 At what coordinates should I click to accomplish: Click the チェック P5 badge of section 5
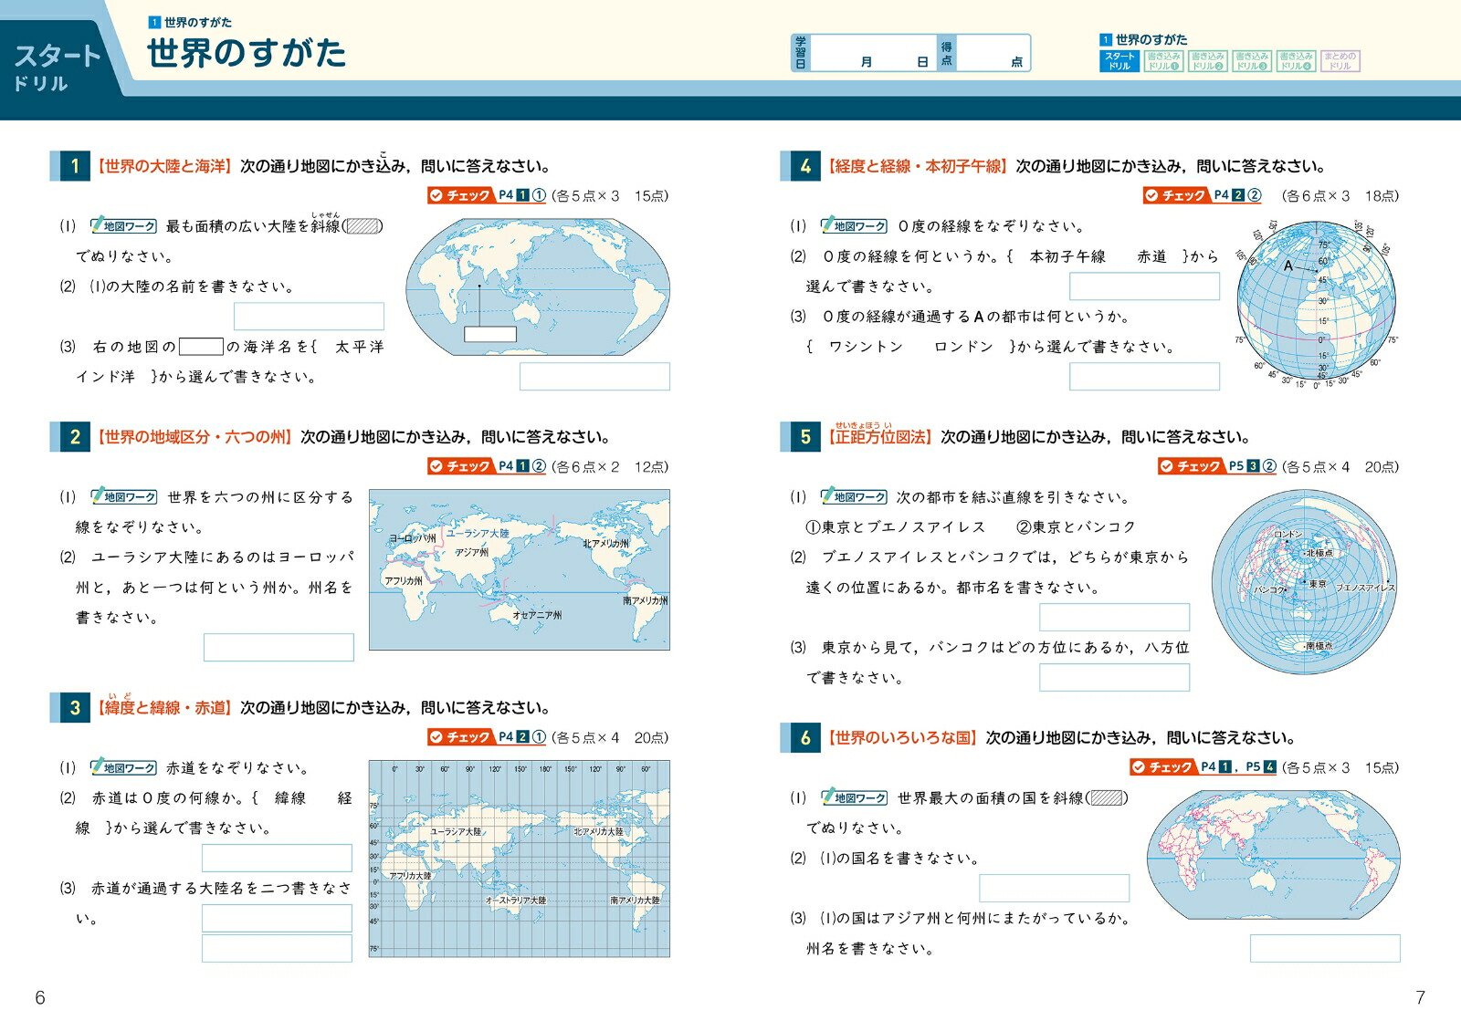coord(1217,466)
